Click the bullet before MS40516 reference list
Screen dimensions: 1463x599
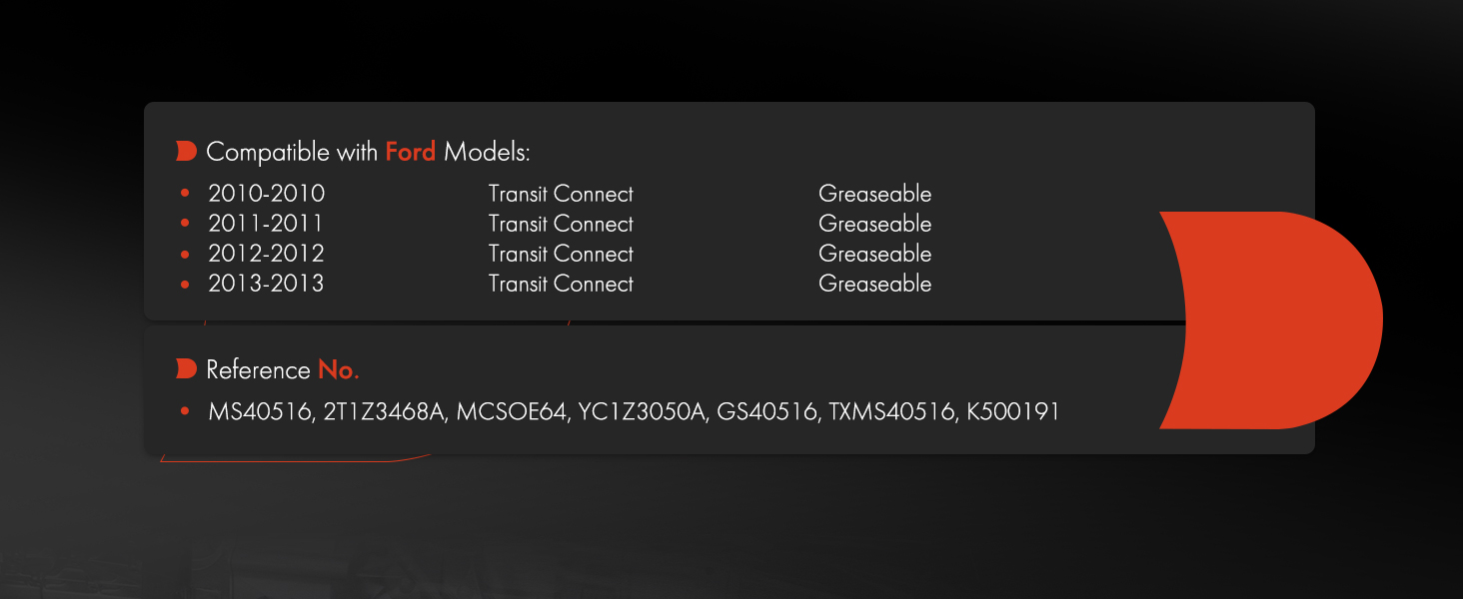(x=185, y=411)
